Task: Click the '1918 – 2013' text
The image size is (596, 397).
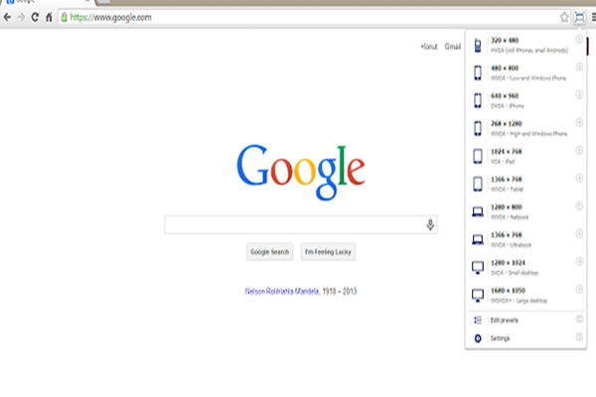Action: click(x=340, y=292)
